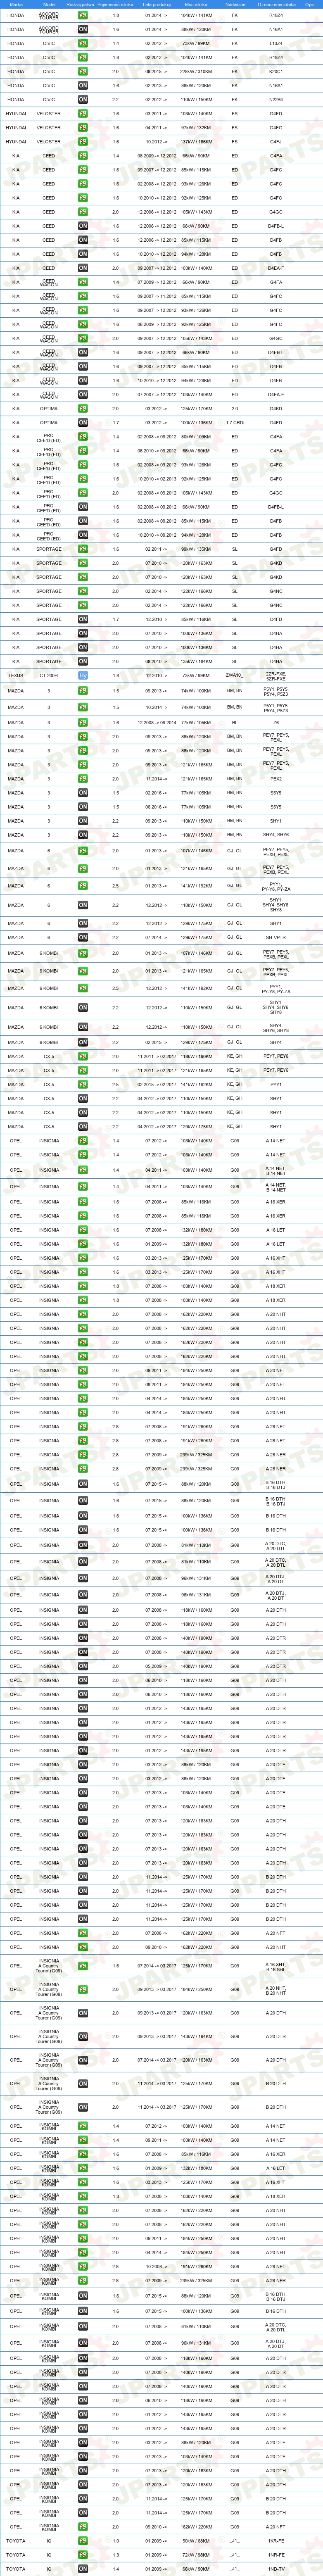Click the Oznaczenie silnika column header
323x2576 pixels.
(276, 5)
